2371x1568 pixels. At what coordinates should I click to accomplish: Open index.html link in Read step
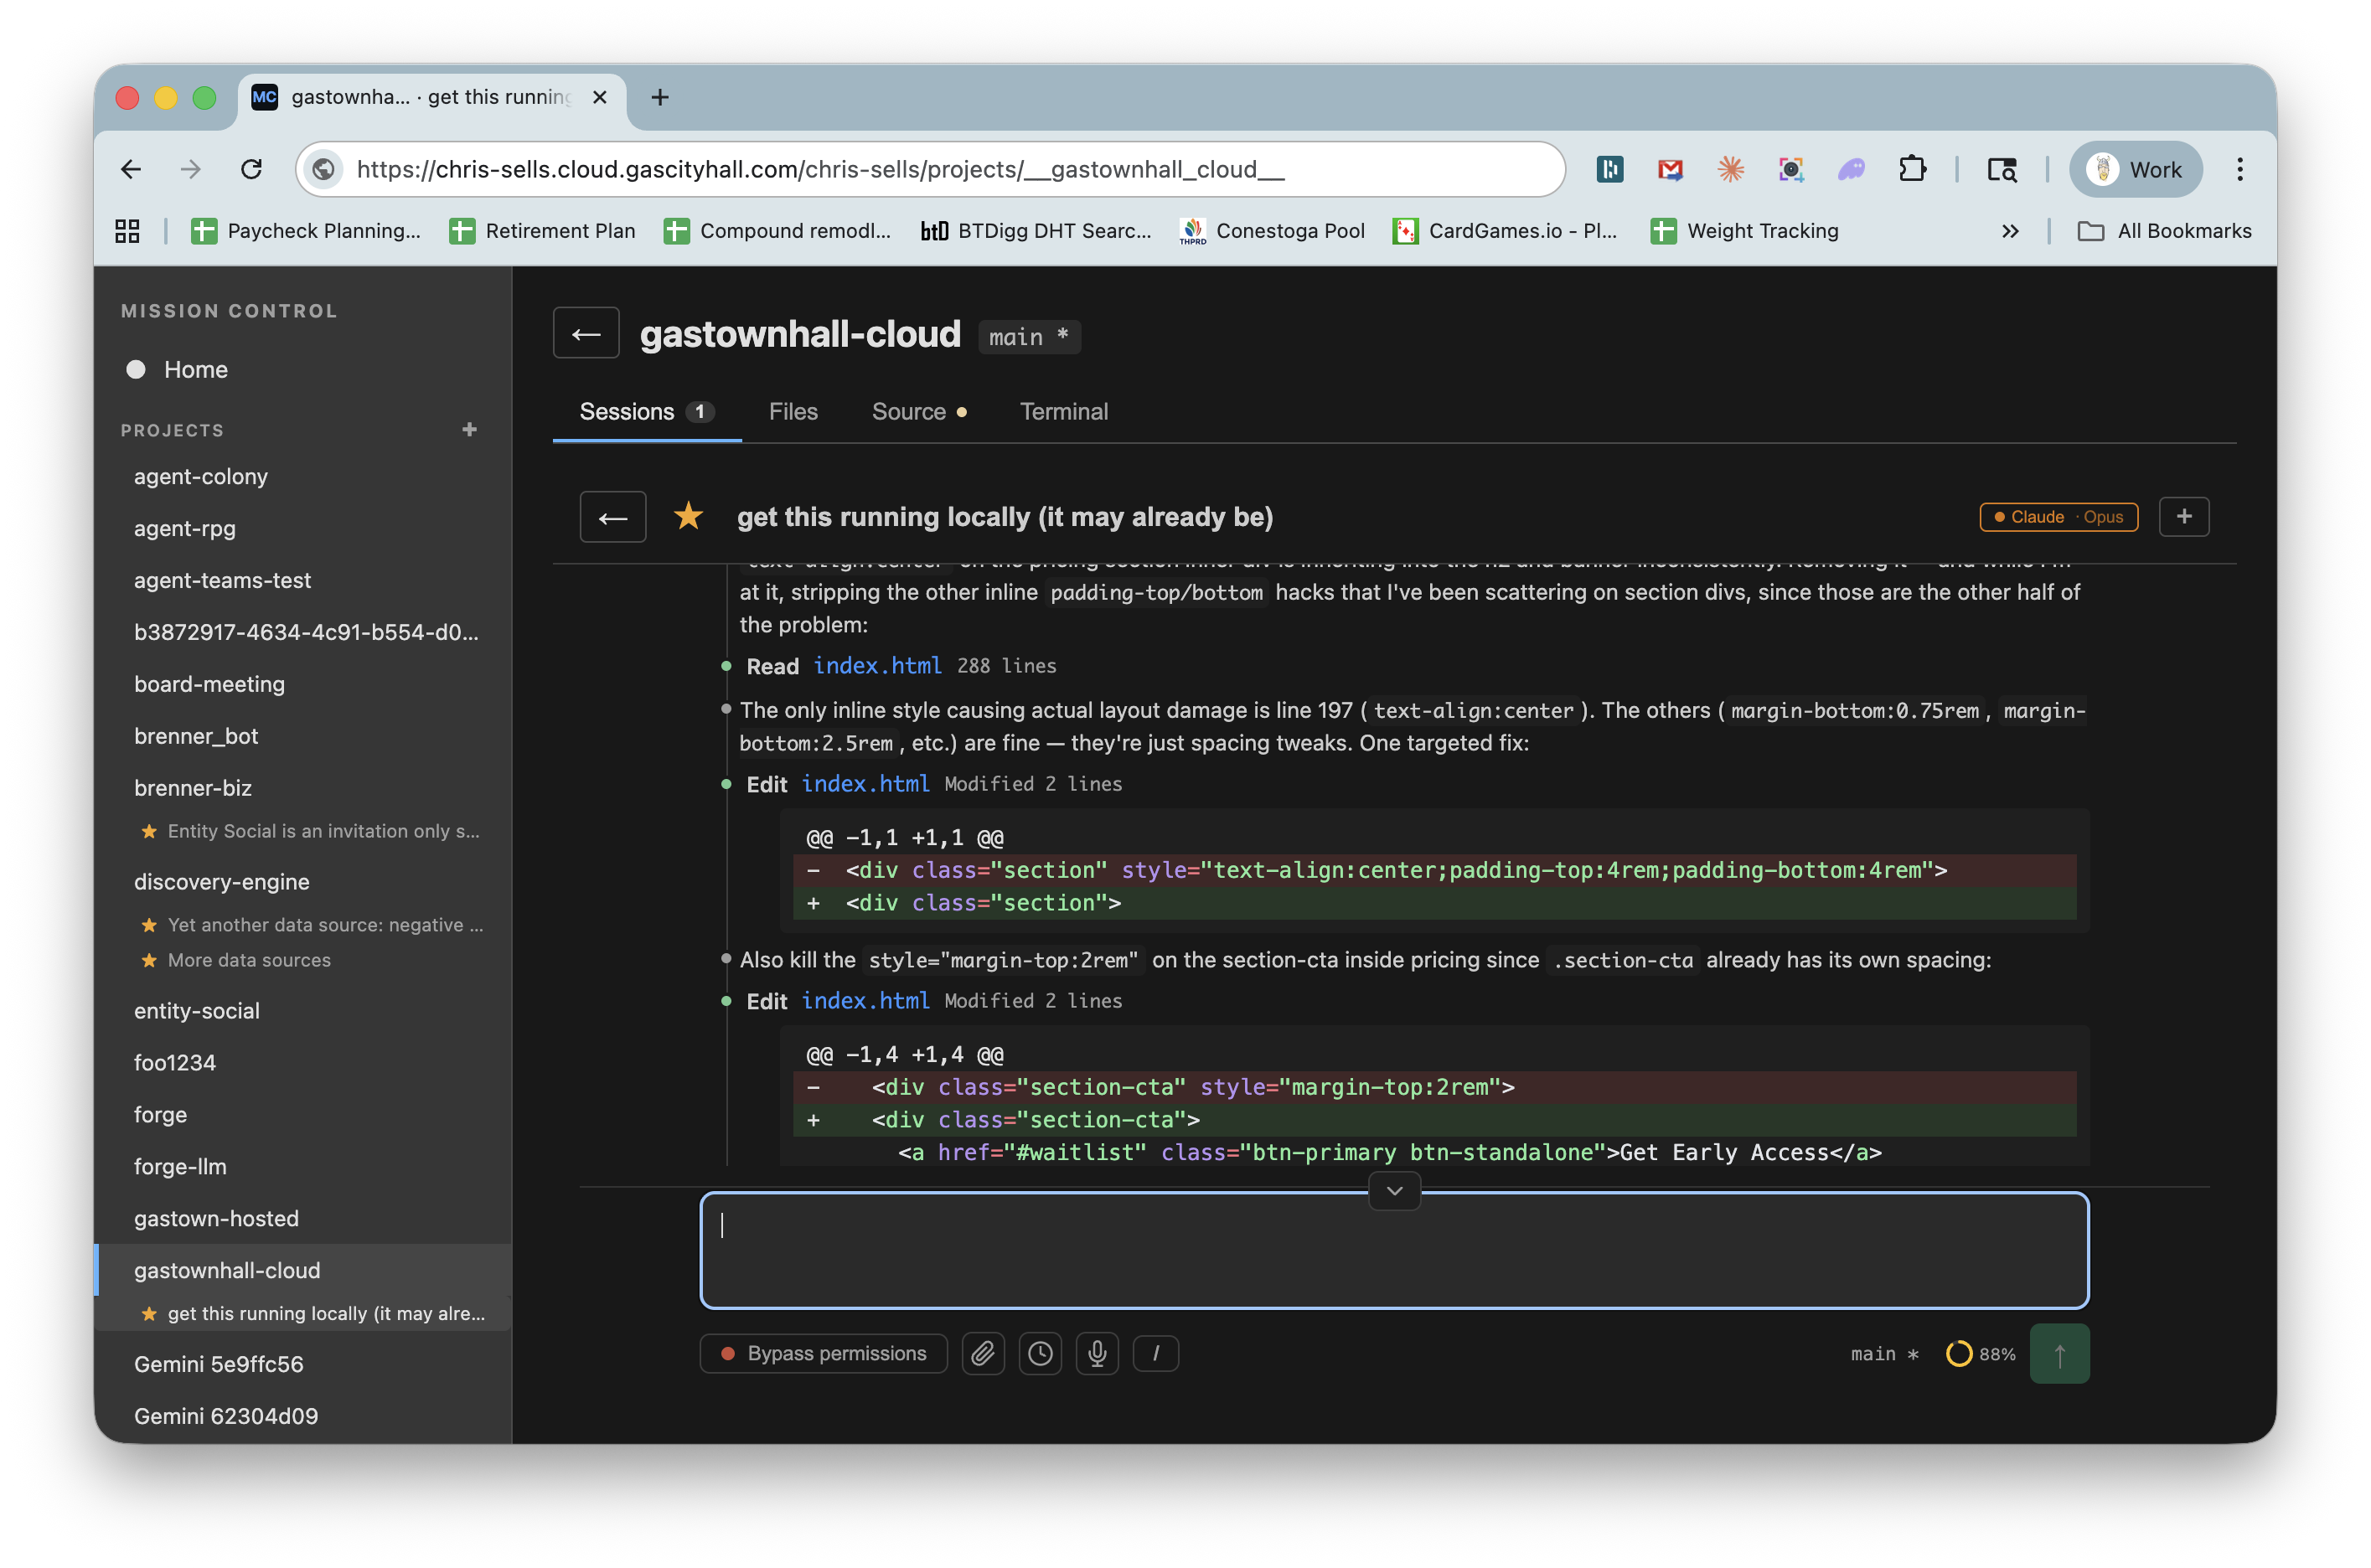pyautogui.click(x=877, y=666)
